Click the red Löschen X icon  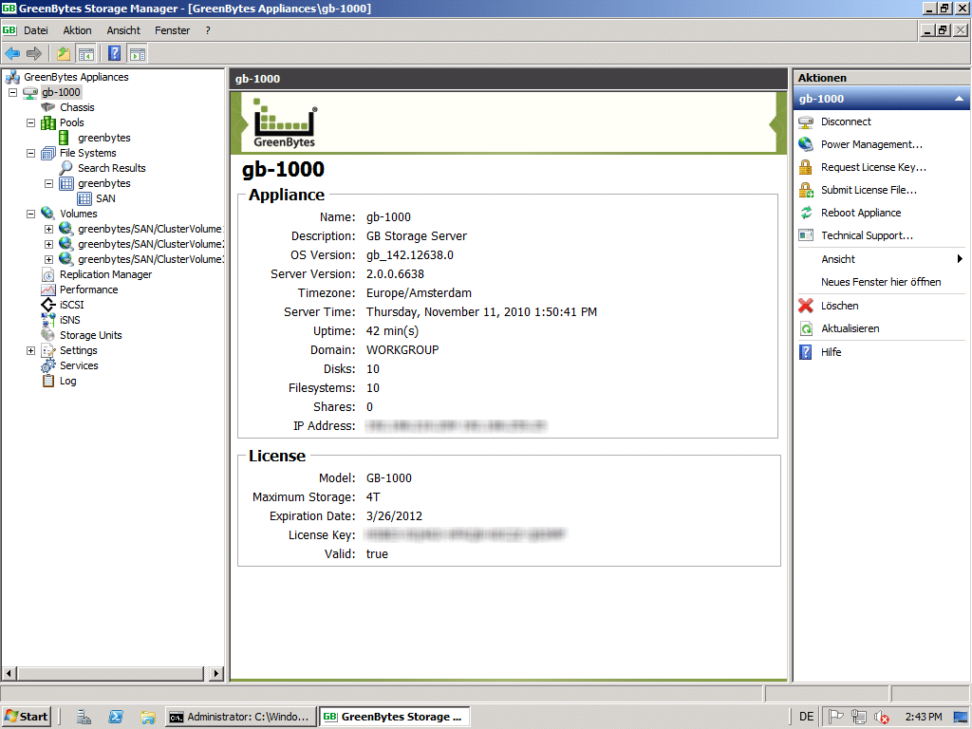coord(806,306)
